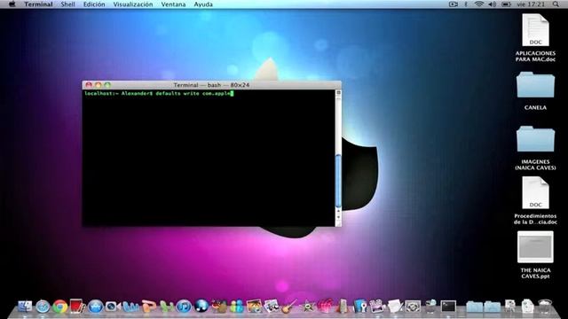Open Microsoft Word blue W icon in Dock
This screenshot has width=568, height=319.
(x=130, y=307)
